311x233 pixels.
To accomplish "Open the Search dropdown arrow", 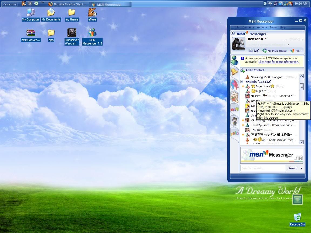I will coord(301,168).
